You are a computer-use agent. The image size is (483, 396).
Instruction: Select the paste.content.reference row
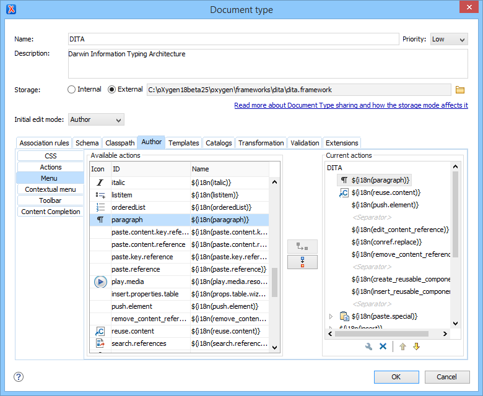pyautogui.click(x=180, y=244)
